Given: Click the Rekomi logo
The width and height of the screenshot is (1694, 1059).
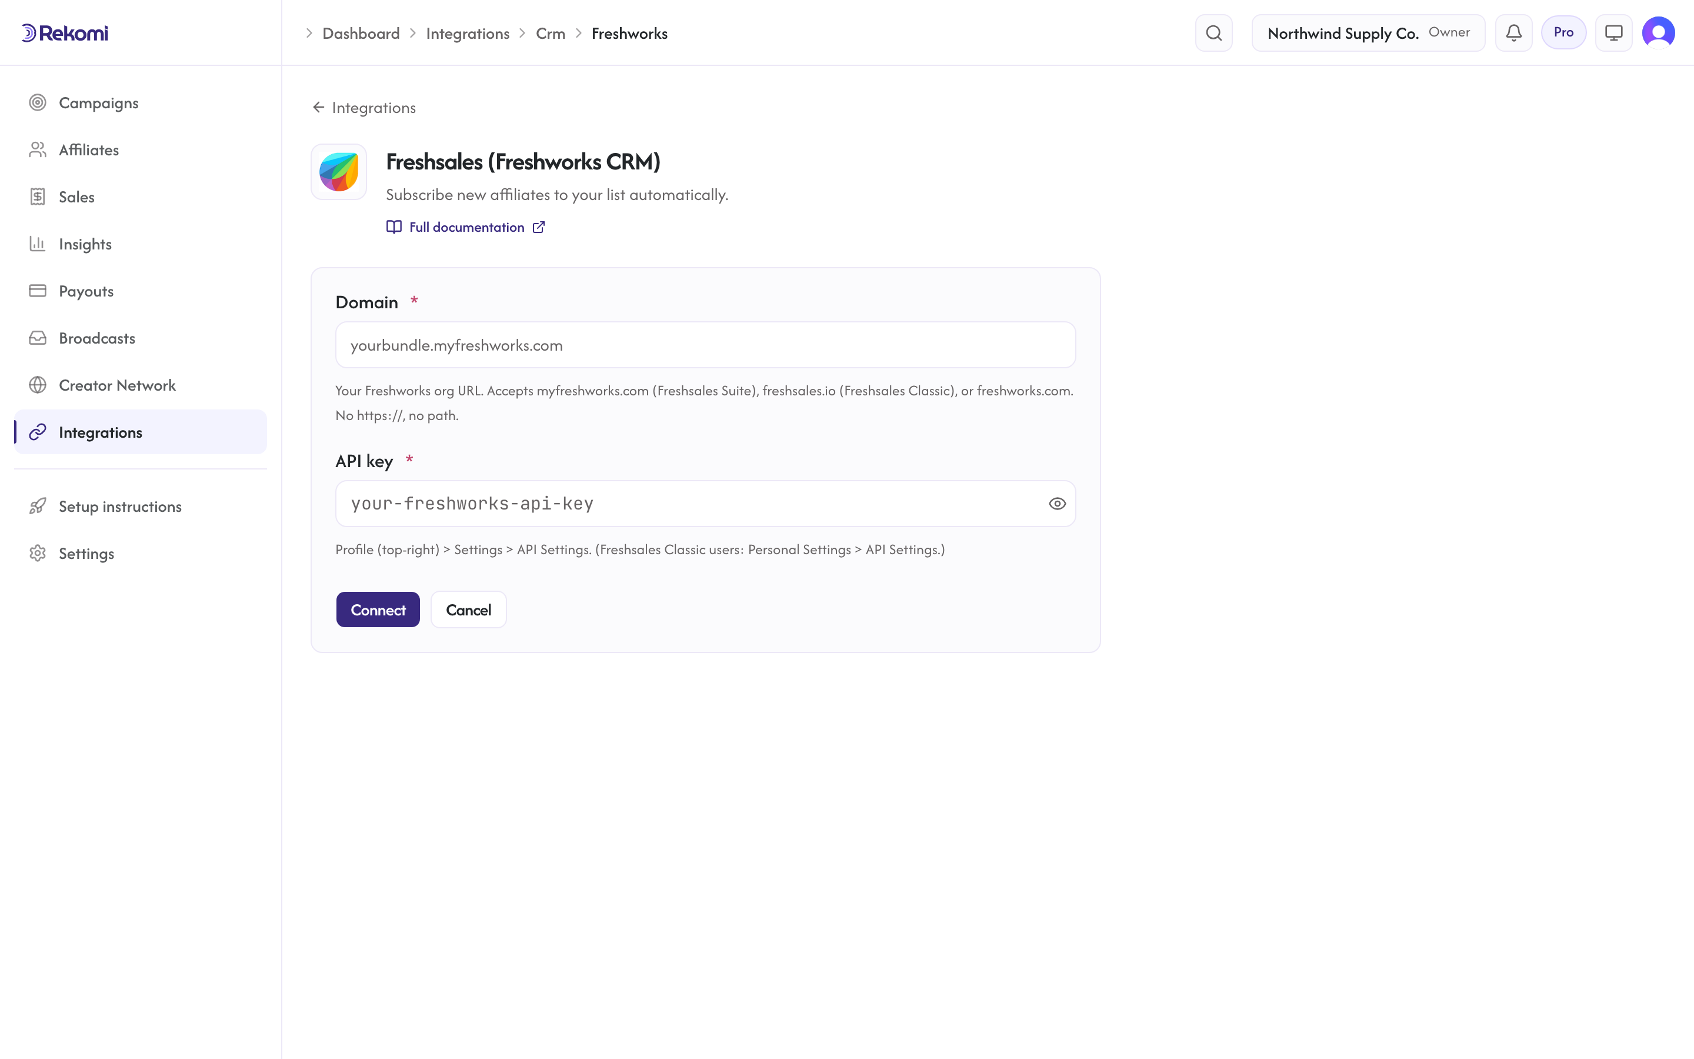Looking at the screenshot, I should tap(64, 33).
